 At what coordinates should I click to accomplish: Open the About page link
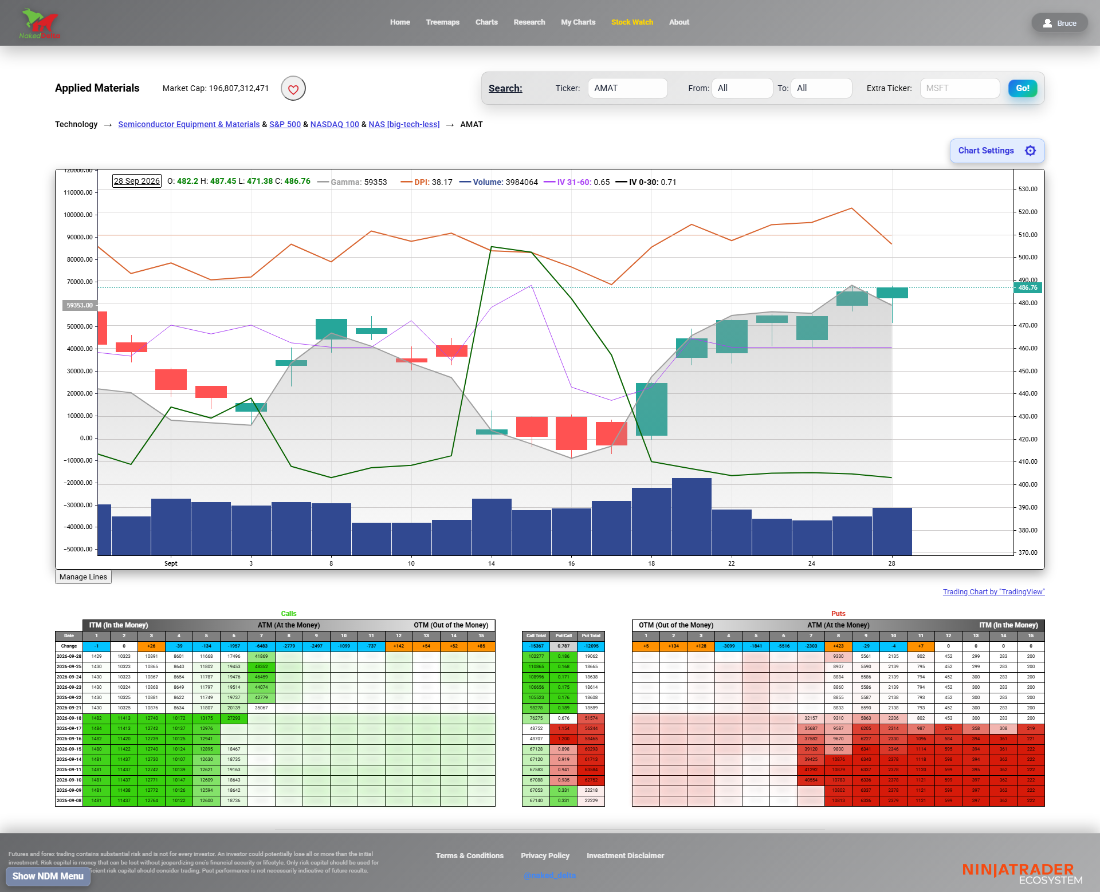click(679, 22)
